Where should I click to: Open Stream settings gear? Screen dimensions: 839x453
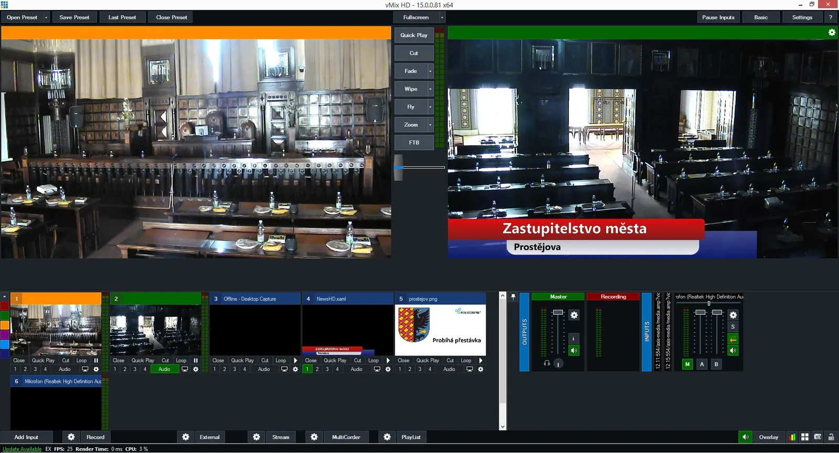tap(256, 437)
